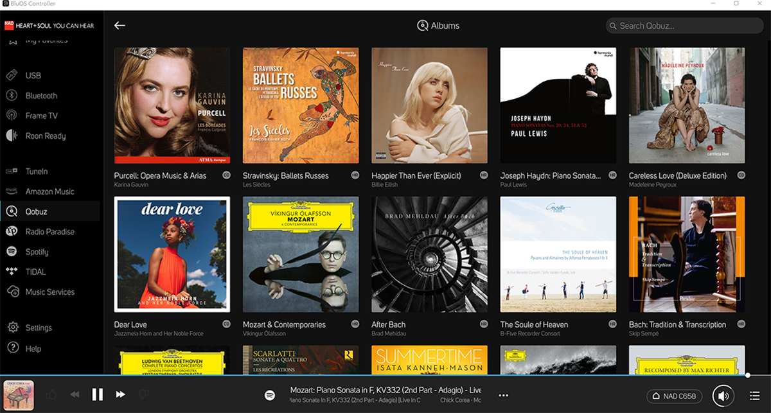Click artist name Víkingur Ólafsson
771x413 pixels.
pyautogui.click(x=264, y=334)
